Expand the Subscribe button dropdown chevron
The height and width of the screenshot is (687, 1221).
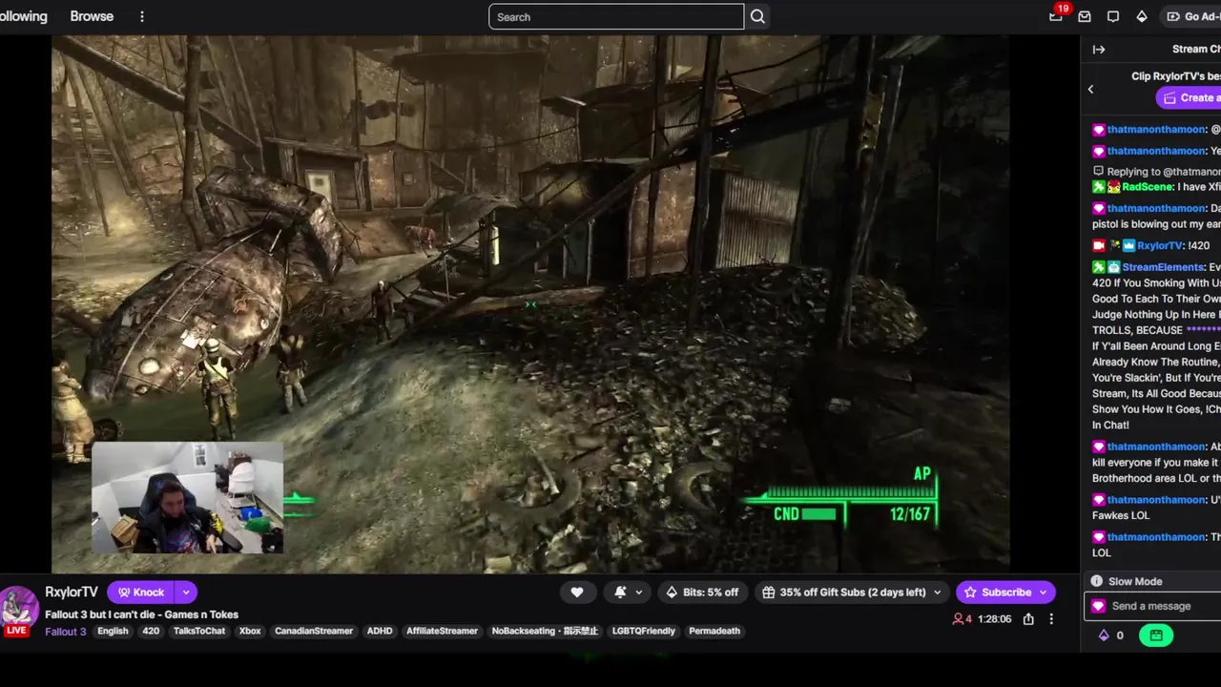1044,593
